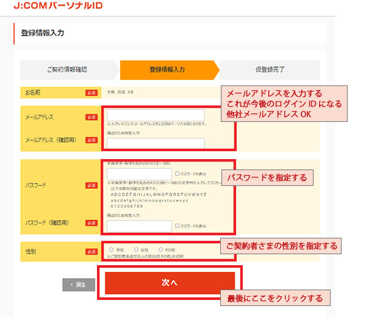Focus the メールアドレス（確認用） input field
The height and width of the screenshot is (317, 366).
[x=156, y=143]
